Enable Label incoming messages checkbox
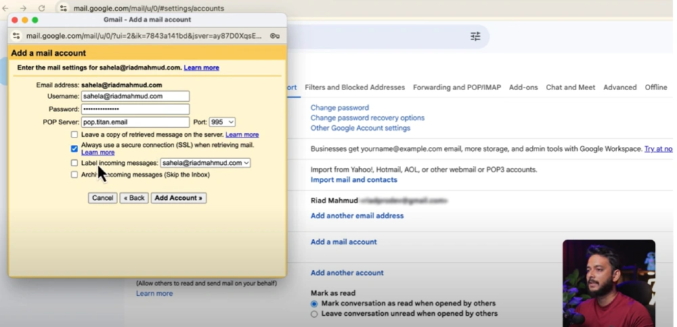677x327 pixels. click(x=74, y=163)
